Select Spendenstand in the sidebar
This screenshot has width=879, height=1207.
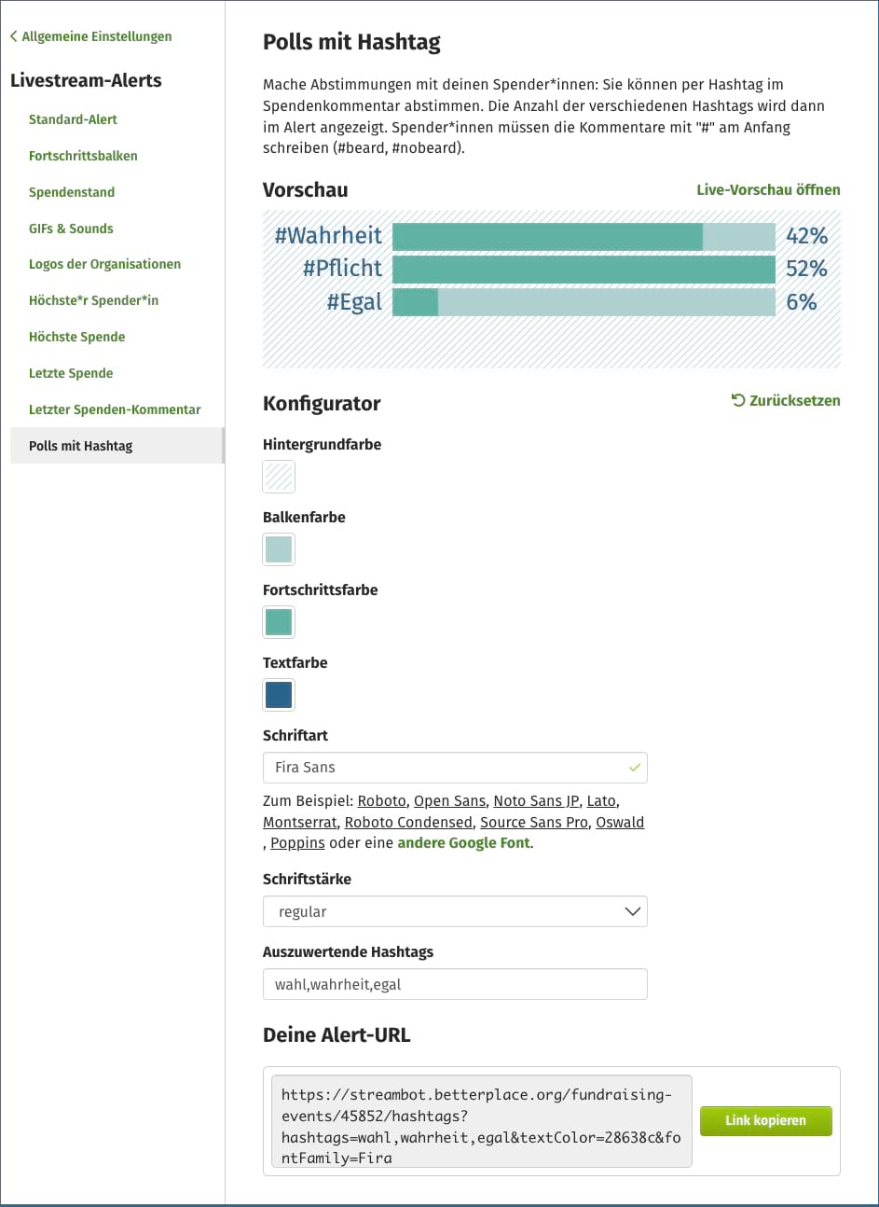tap(71, 192)
